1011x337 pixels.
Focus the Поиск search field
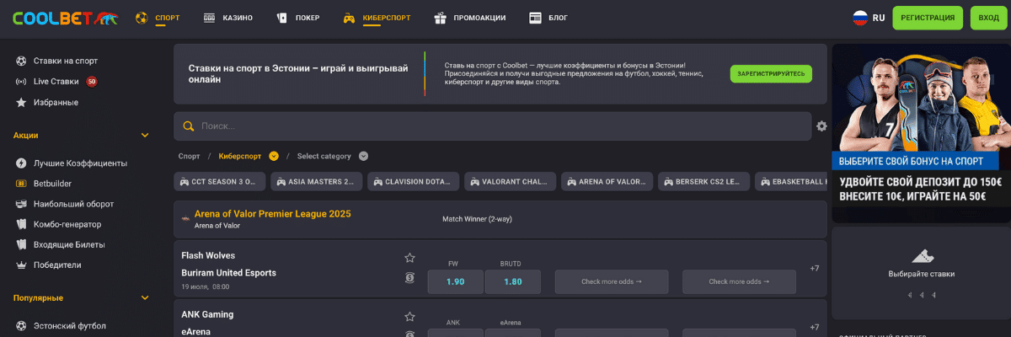coord(493,126)
